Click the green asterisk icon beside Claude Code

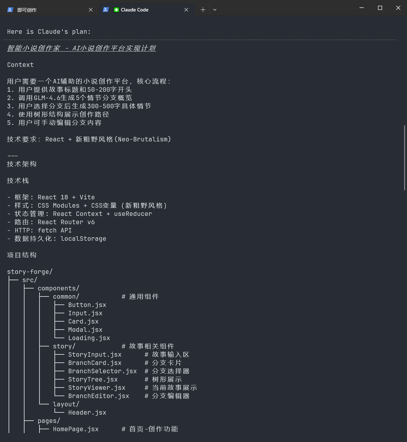tap(116, 10)
